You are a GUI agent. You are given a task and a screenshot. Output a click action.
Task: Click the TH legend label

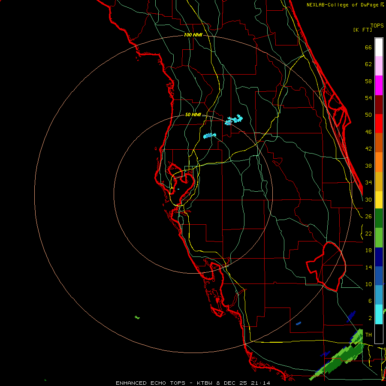pyautogui.click(x=368, y=335)
